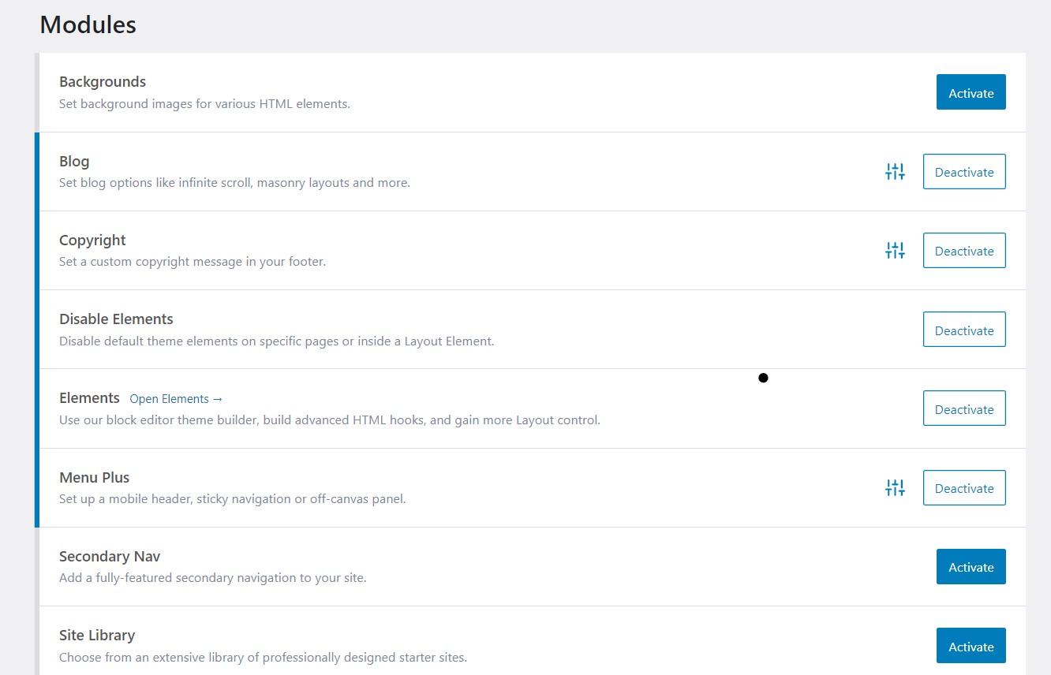Click the adjustment icon beside Menu Plus
This screenshot has height=675, width=1051.
coord(895,487)
